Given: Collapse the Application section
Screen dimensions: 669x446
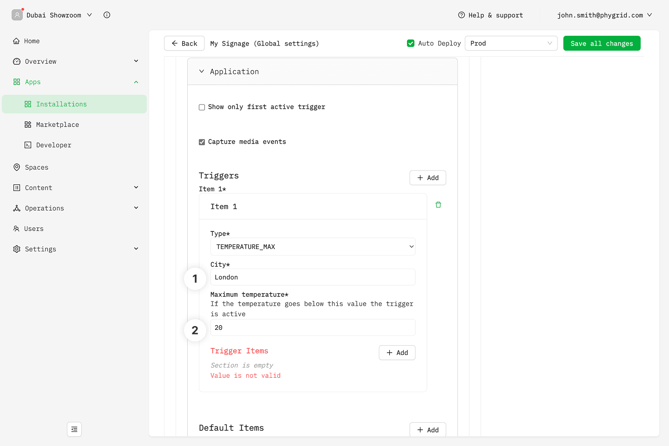Looking at the screenshot, I should [x=202, y=72].
